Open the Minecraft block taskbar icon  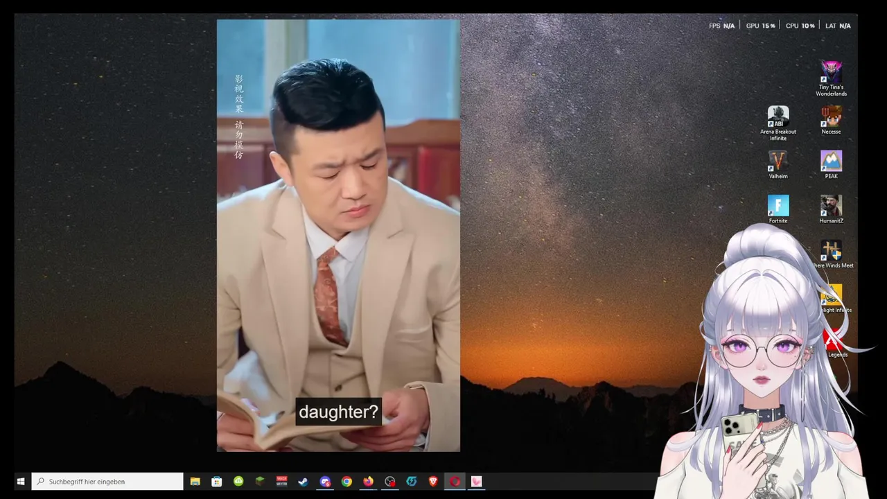[260, 481]
